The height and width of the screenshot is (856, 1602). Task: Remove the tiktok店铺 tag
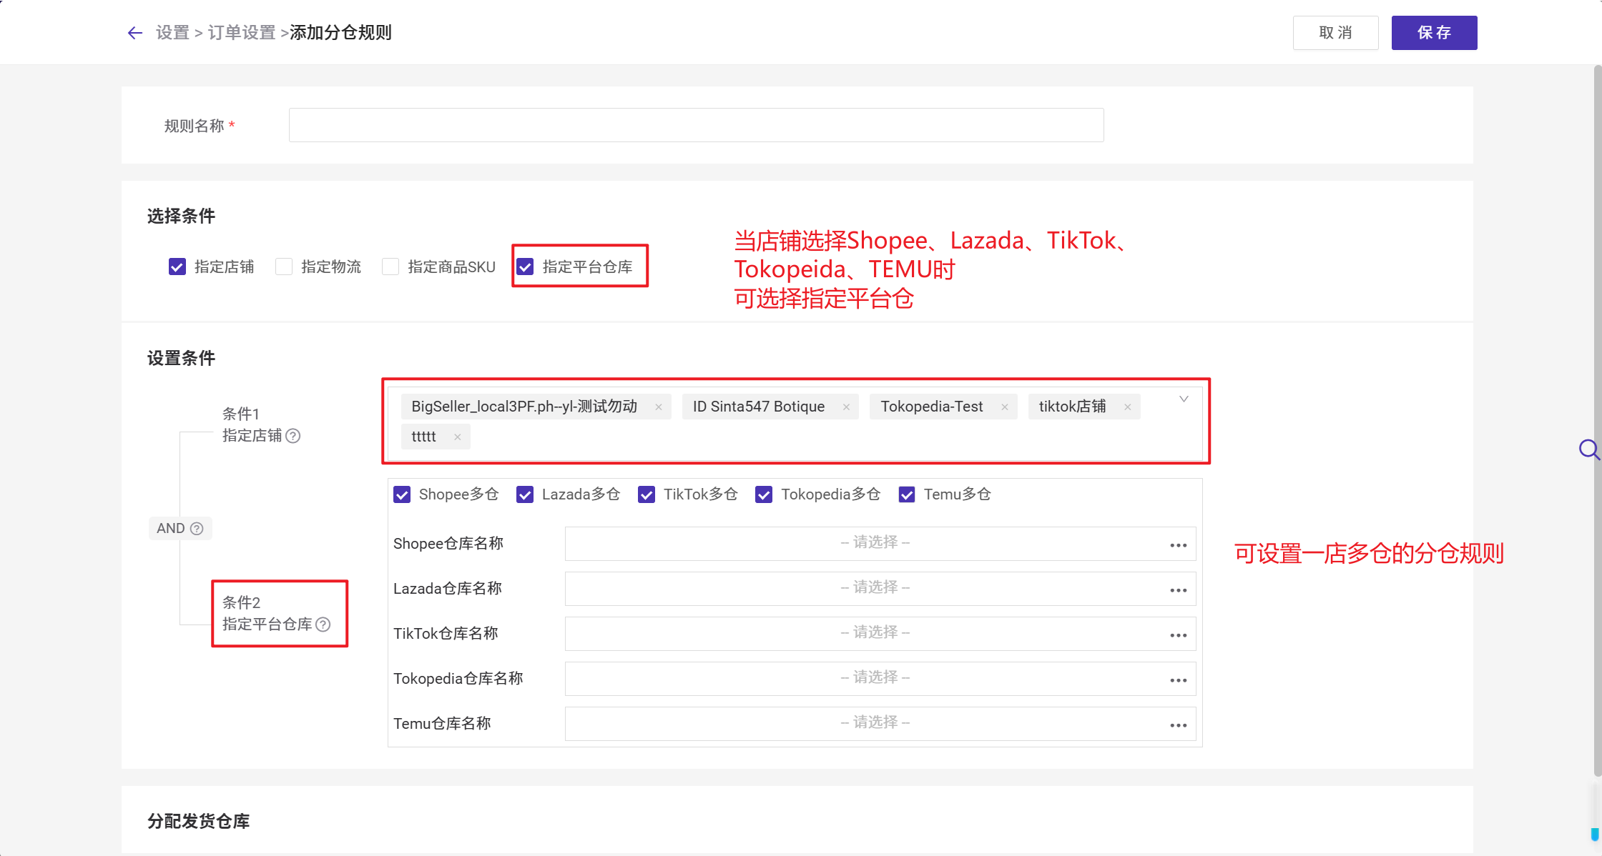tap(1128, 407)
